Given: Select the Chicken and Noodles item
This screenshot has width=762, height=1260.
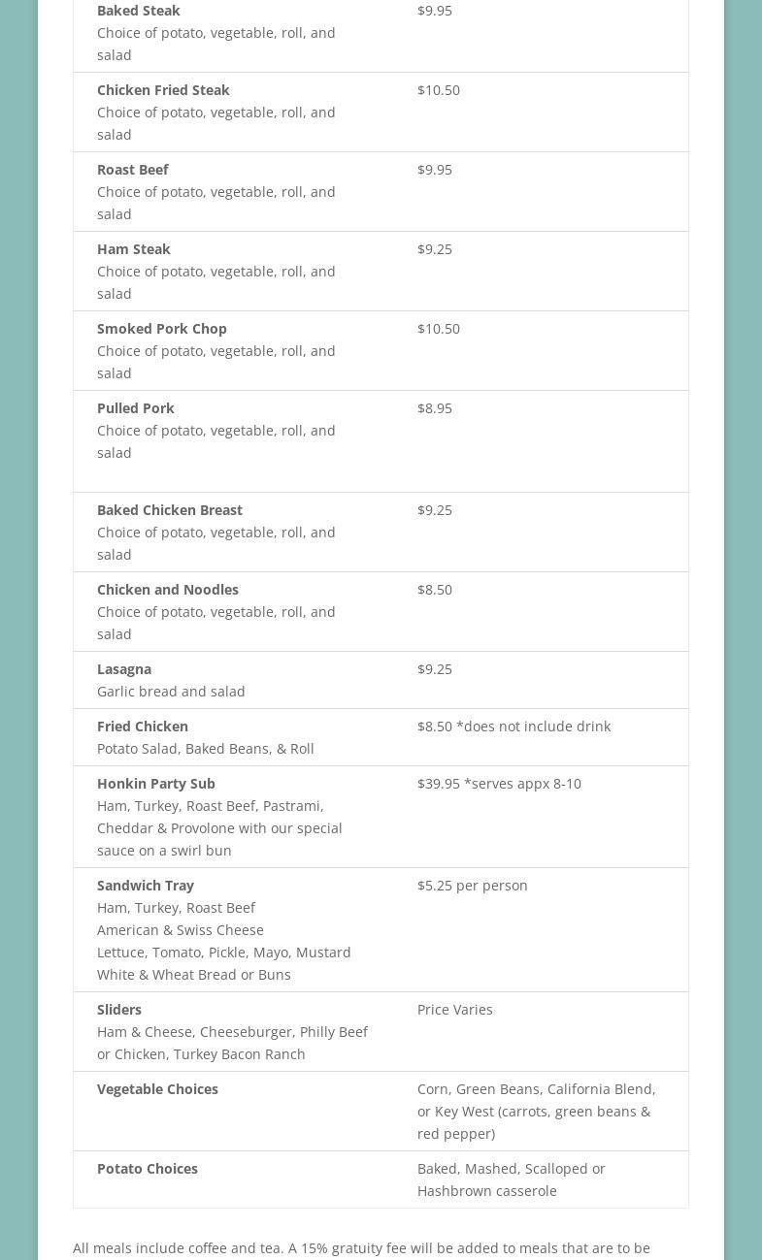Looking at the screenshot, I should pos(167,590).
